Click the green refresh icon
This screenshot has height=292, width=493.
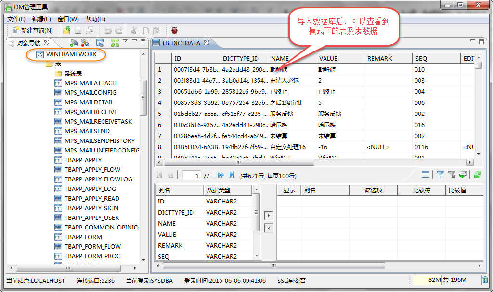click(478, 175)
